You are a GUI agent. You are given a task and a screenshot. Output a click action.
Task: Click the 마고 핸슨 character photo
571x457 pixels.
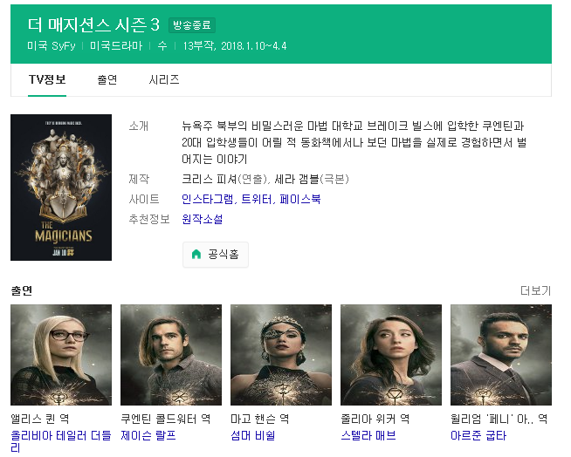point(281,355)
